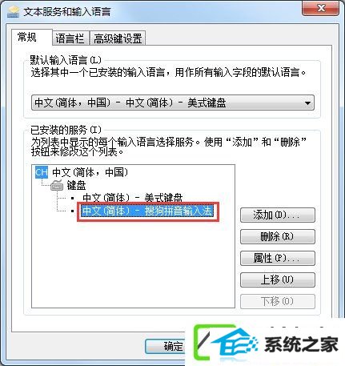The image size is (345, 366).
Task: Select 中文(简体) - 美式键盘 entry
Action: pos(133,198)
